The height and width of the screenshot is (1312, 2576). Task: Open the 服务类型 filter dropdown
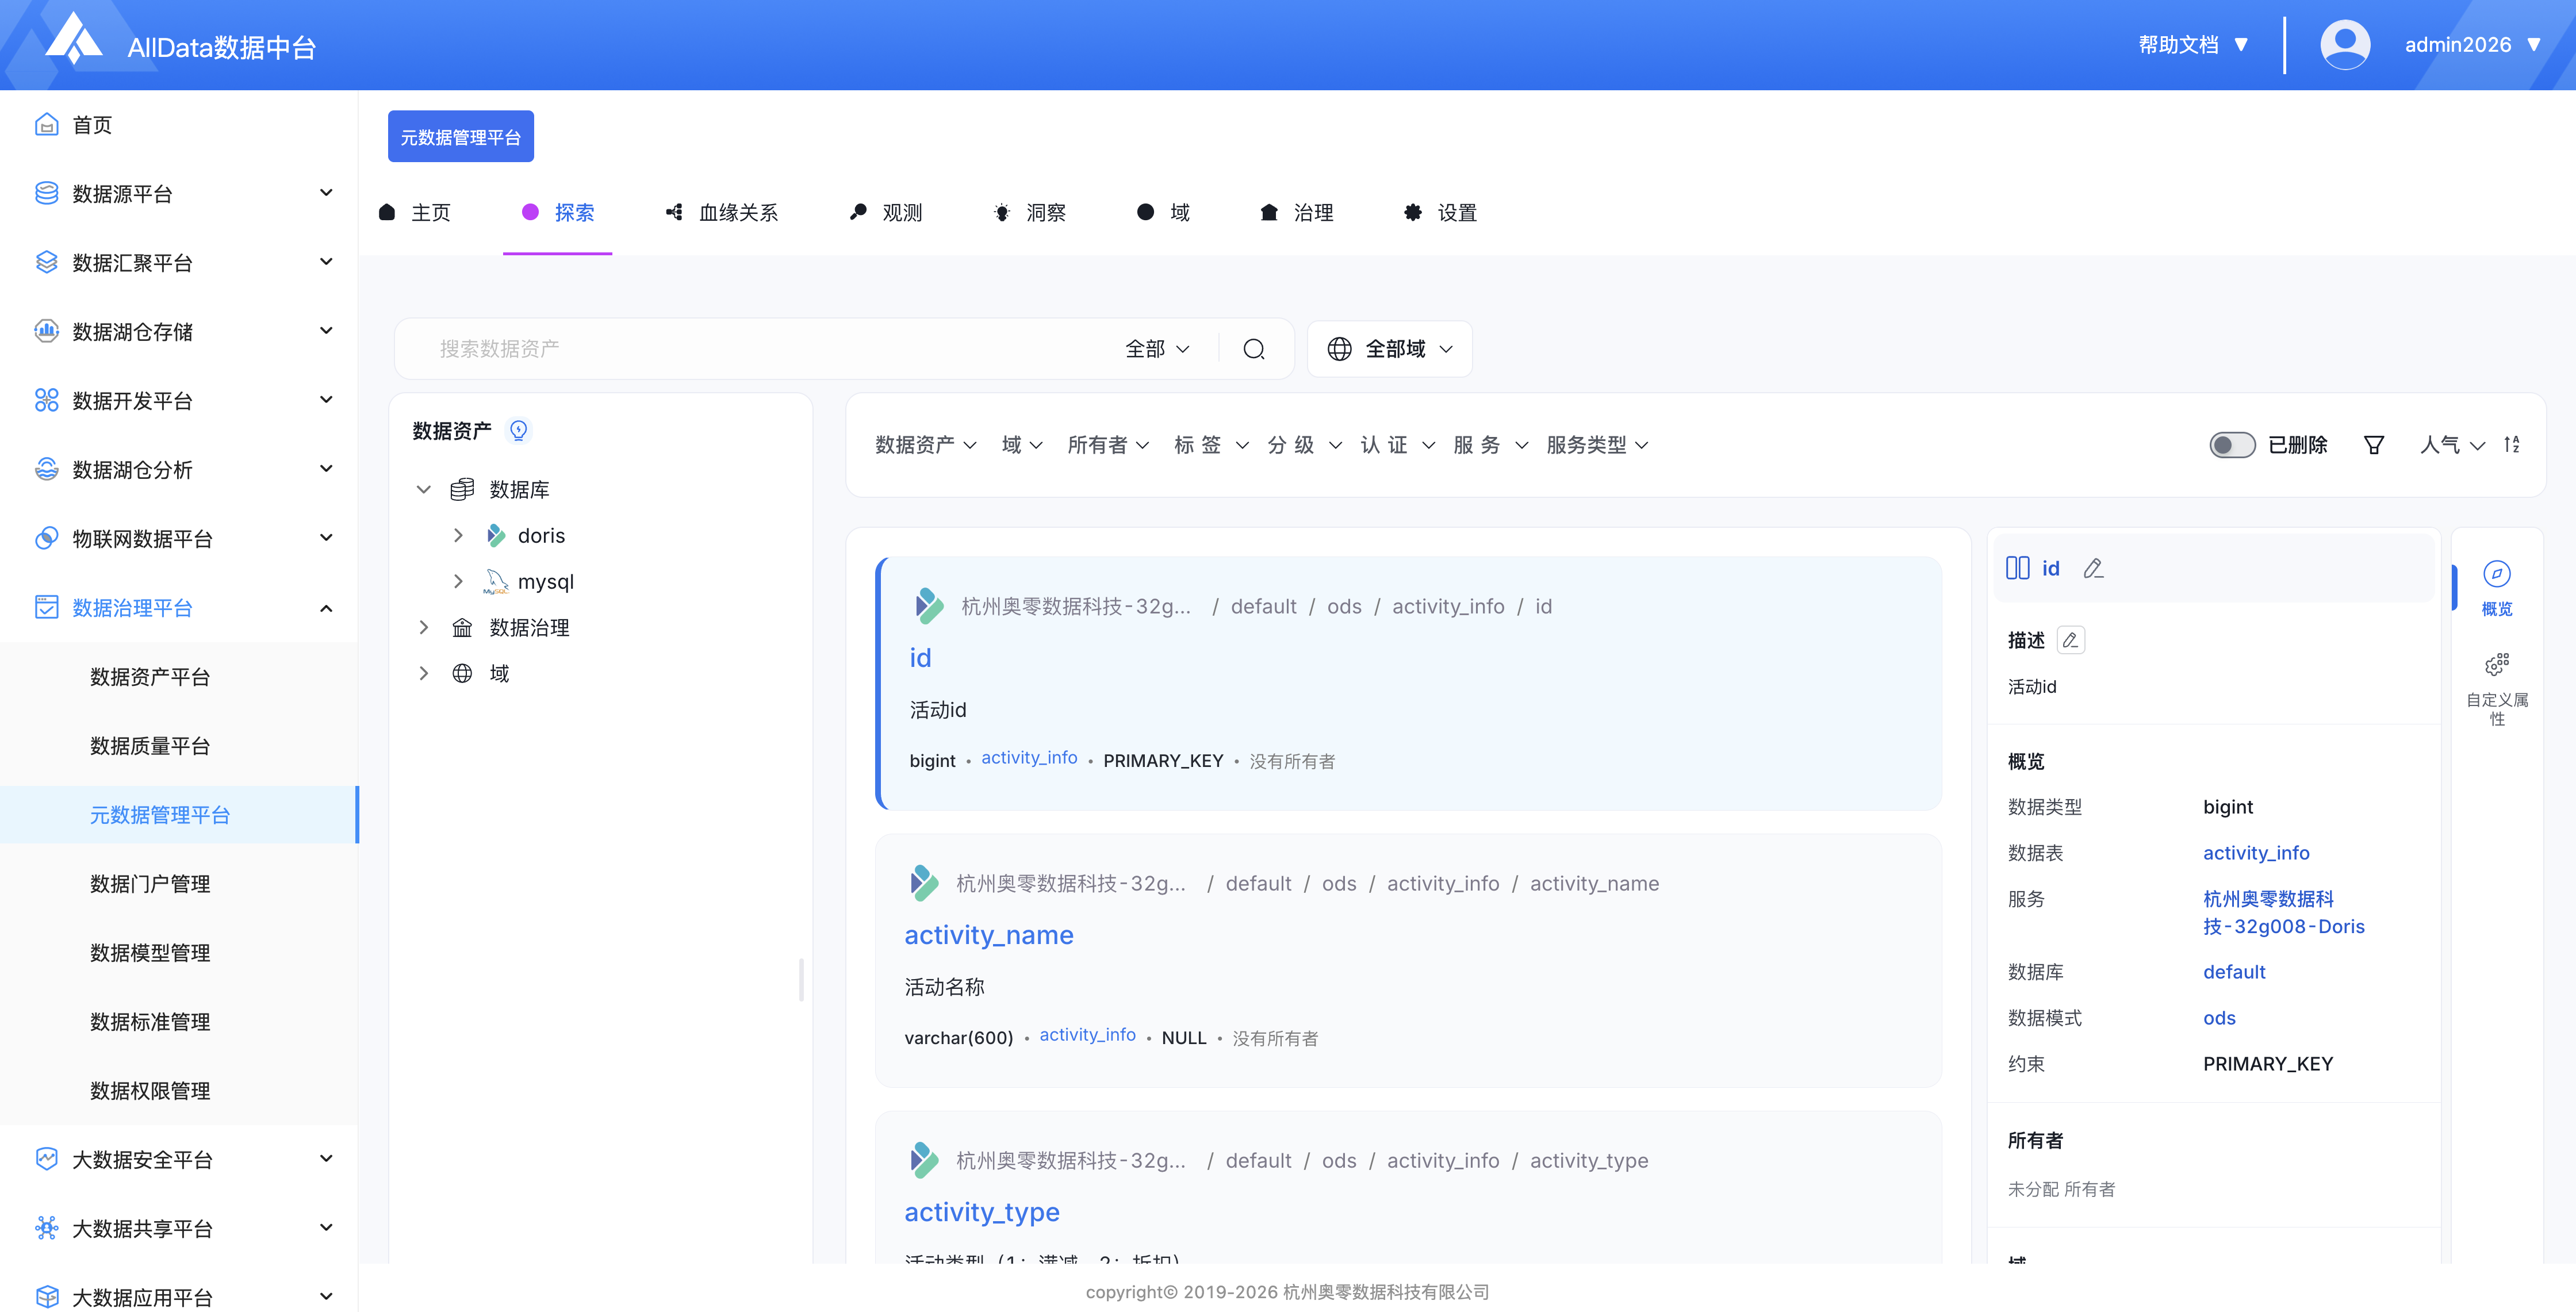click(x=1596, y=445)
